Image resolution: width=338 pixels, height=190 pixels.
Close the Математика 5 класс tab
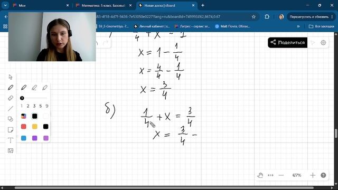[x=130, y=5]
